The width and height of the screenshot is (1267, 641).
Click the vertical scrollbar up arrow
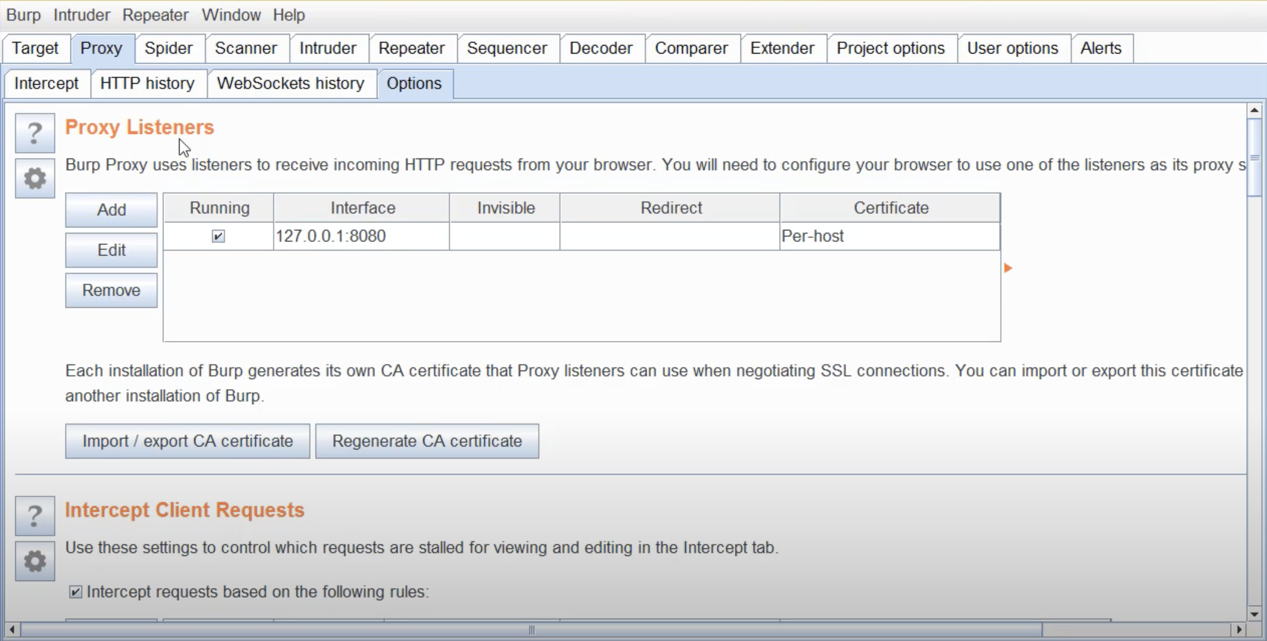(x=1254, y=110)
